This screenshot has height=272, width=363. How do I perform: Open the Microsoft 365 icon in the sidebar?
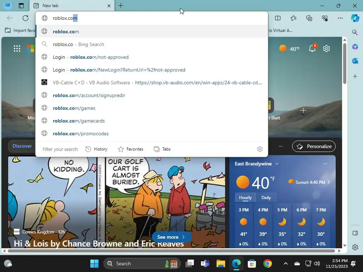(355, 47)
